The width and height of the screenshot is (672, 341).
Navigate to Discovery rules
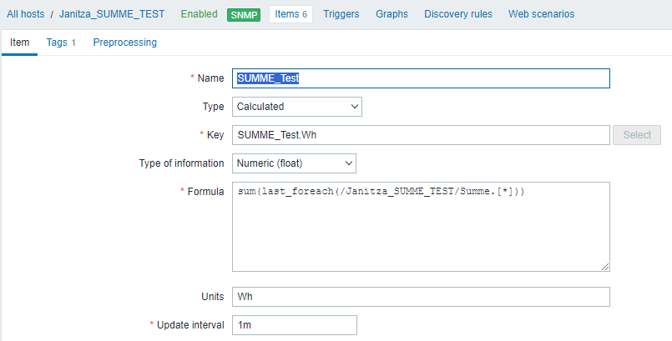coord(458,14)
